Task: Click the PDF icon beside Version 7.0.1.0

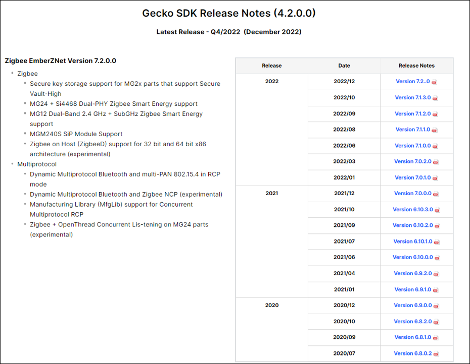Action: click(x=435, y=178)
